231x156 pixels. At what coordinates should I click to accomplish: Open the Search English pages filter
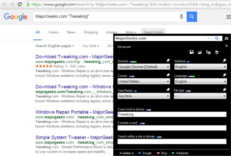pyautogui.click(x=55, y=46)
